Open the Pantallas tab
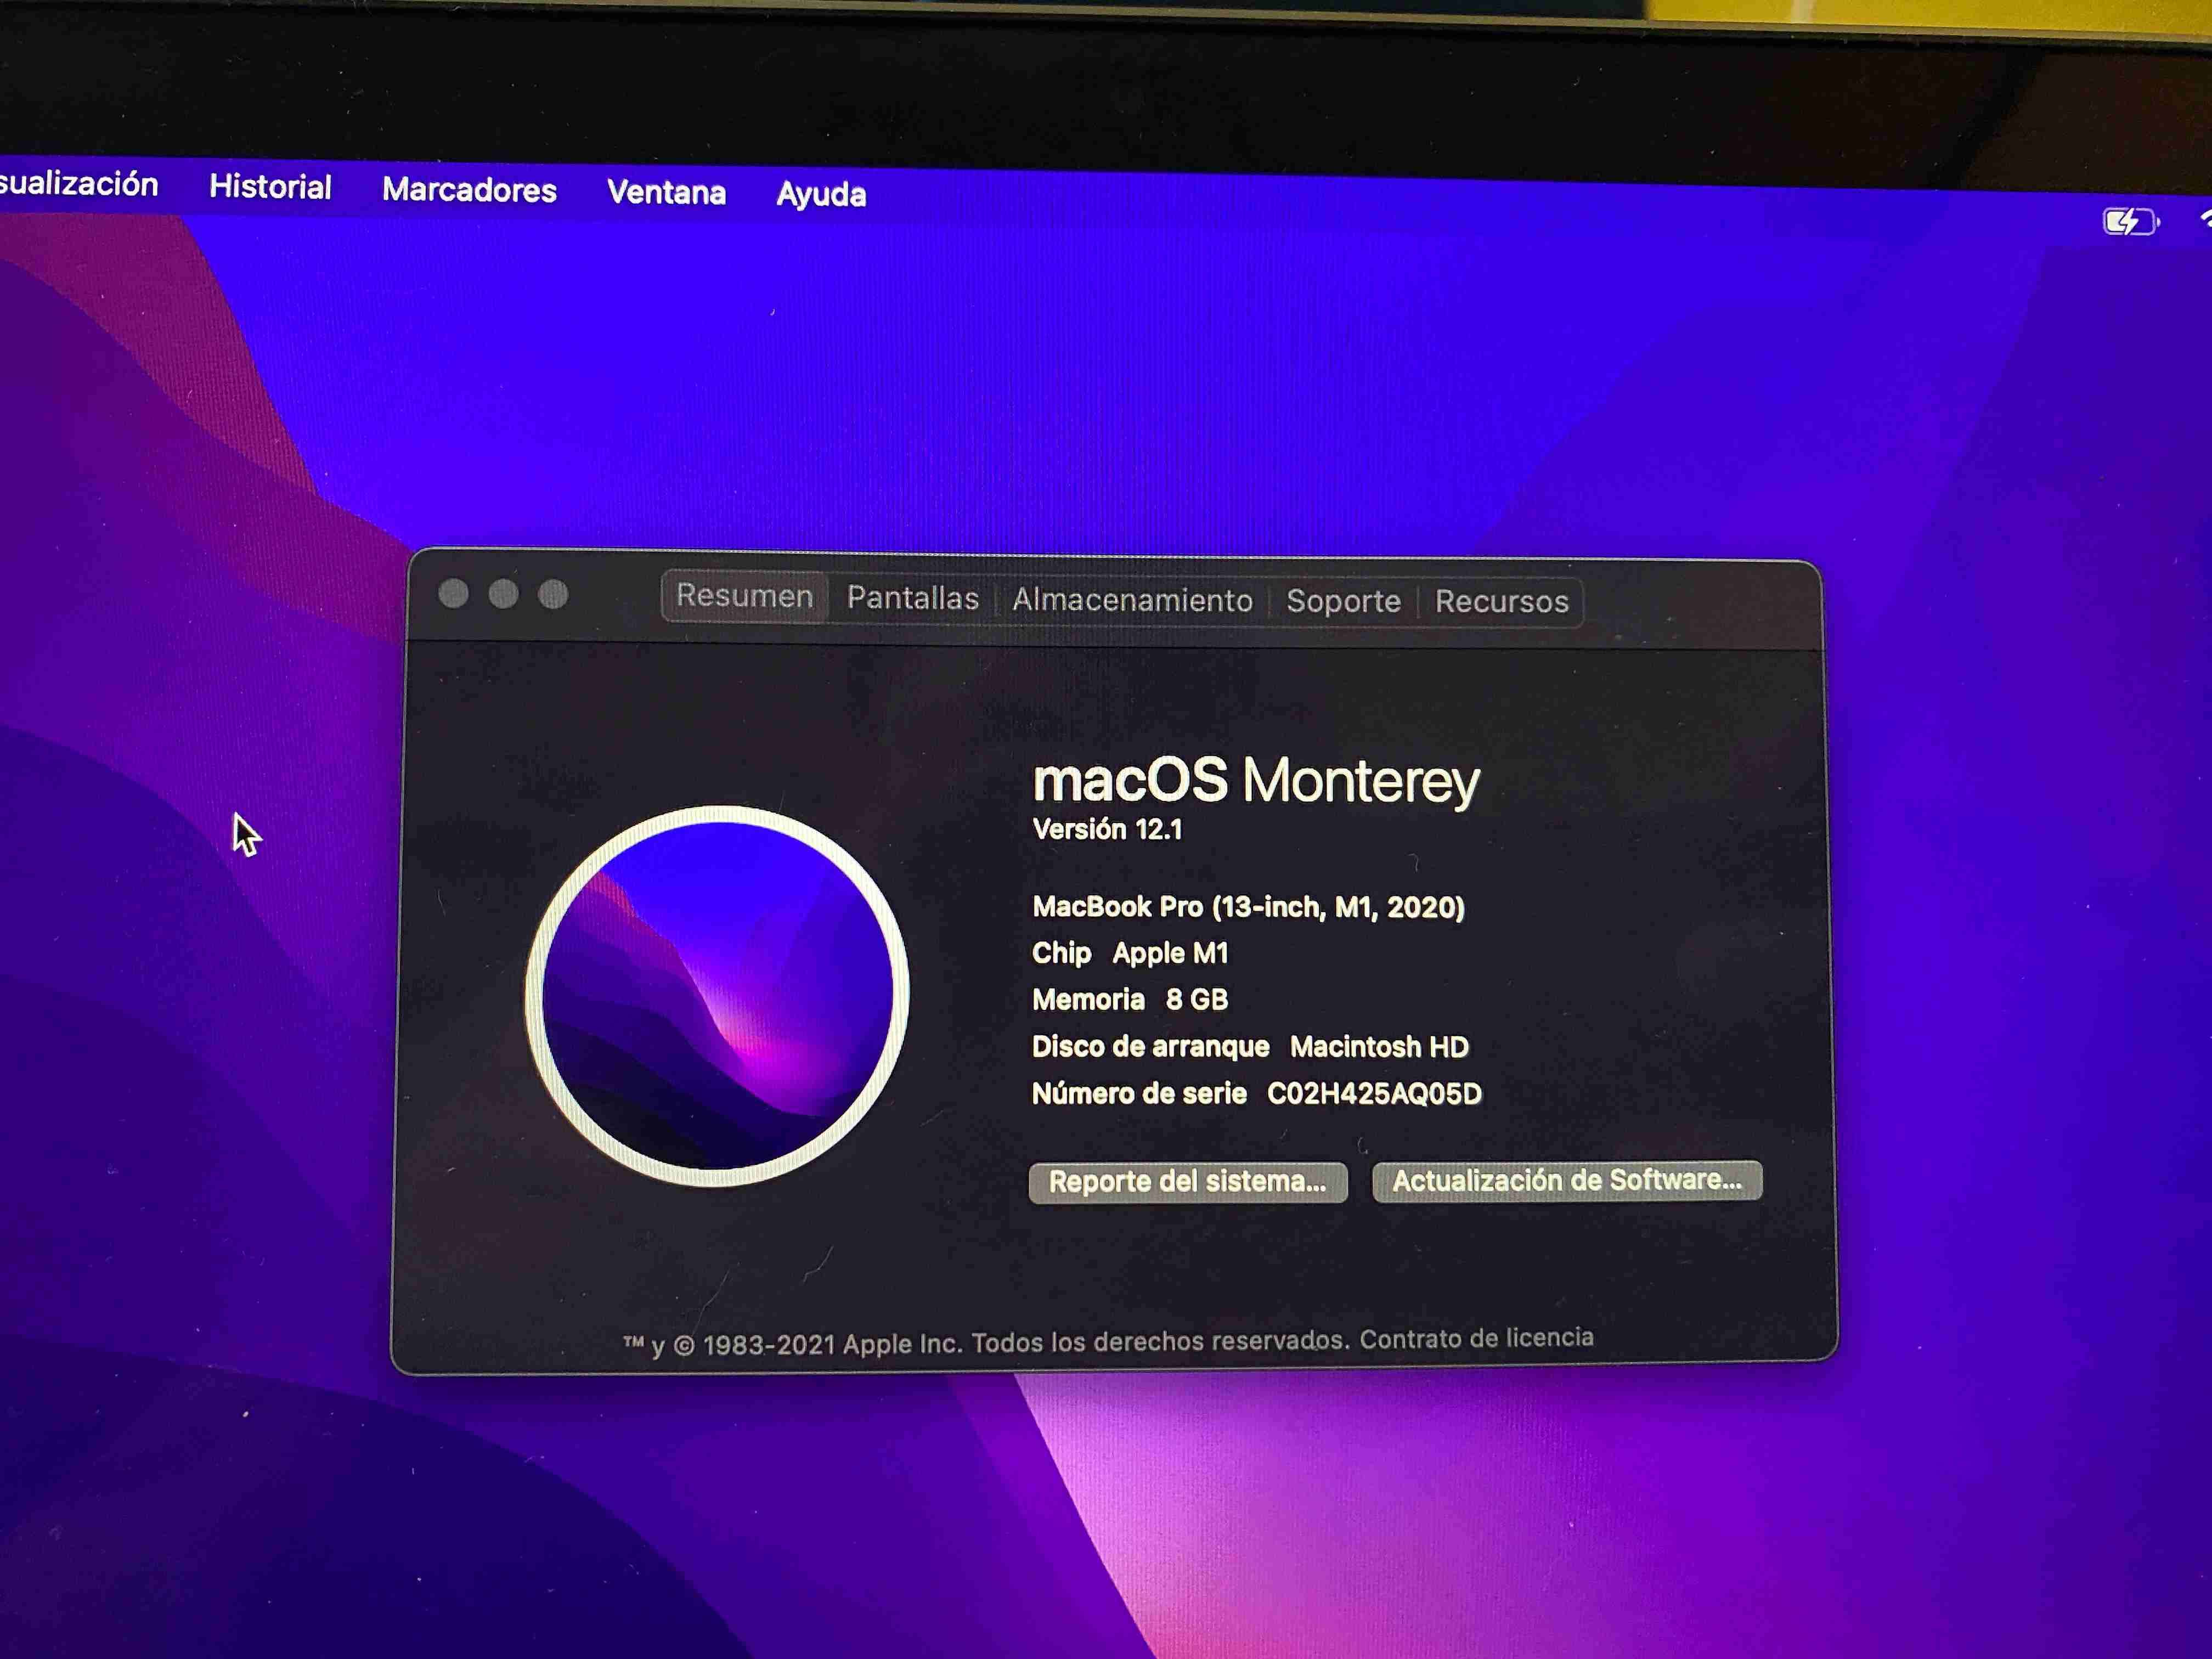Viewport: 2212px width, 1659px height. coord(912,598)
